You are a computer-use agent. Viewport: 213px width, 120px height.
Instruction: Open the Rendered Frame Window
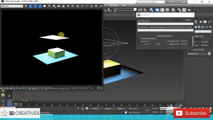(184, 10)
